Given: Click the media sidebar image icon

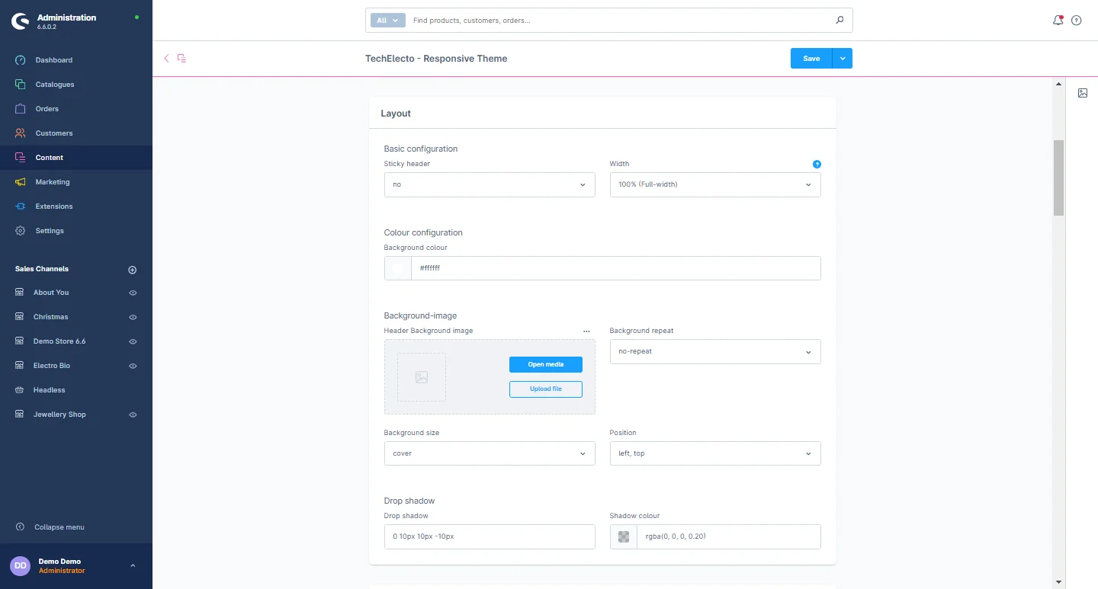Looking at the screenshot, I should [1083, 93].
